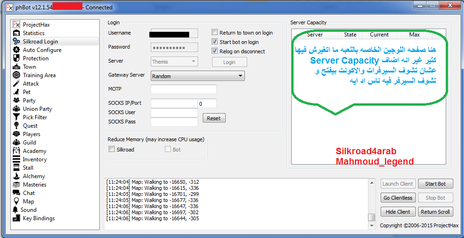
Task: Select the Party label in sidebar
Action: (x=29, y=101)
